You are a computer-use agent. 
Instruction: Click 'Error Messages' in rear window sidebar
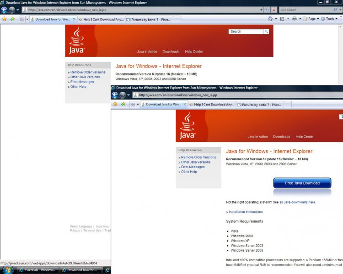click(82, 82)
